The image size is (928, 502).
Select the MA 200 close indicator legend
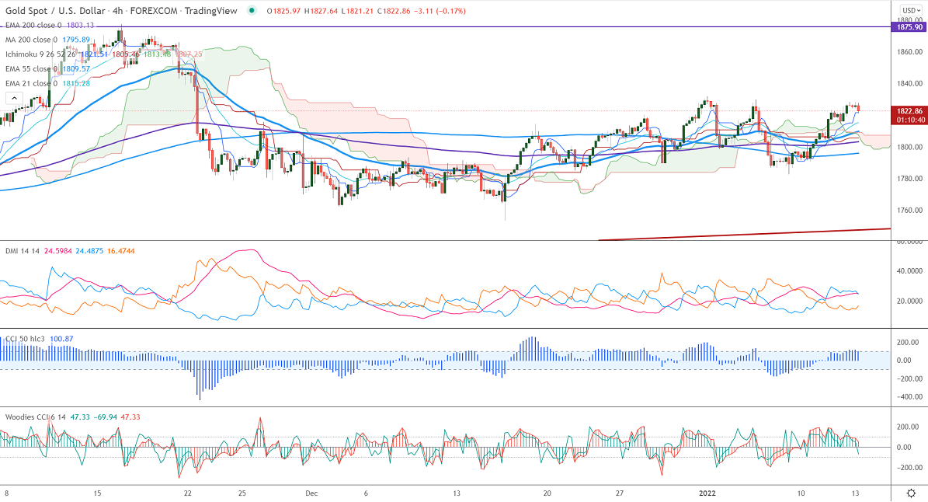[31, 40]
